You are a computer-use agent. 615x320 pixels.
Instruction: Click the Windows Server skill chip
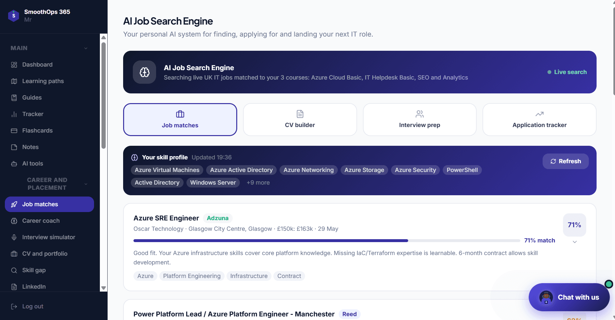click(213, 183)
